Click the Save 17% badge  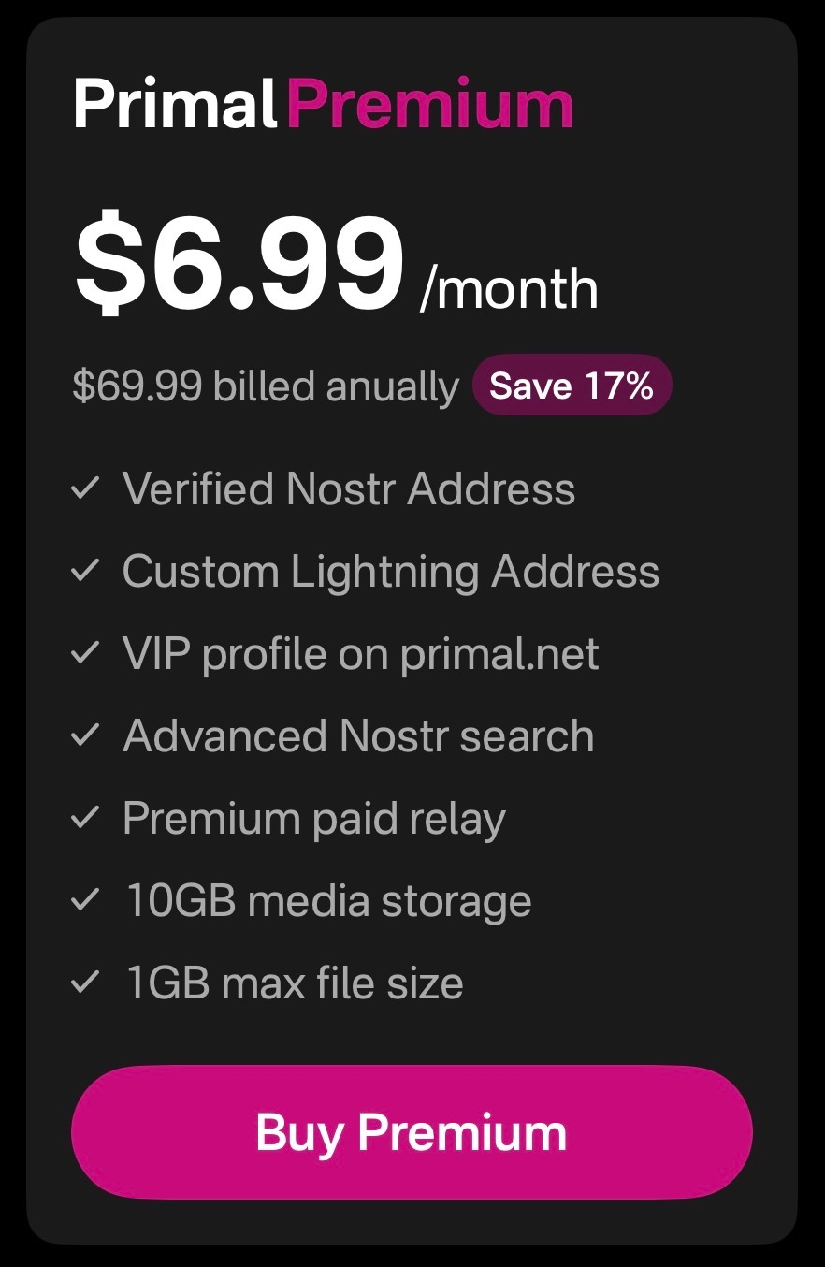(x=572, y=385)
